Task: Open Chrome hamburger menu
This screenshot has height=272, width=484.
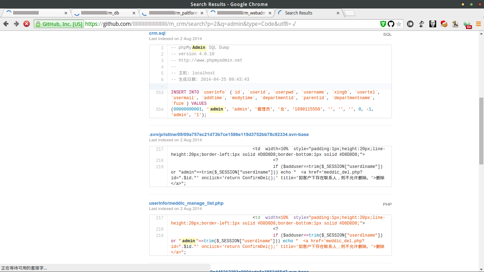Action: point(478,24)
